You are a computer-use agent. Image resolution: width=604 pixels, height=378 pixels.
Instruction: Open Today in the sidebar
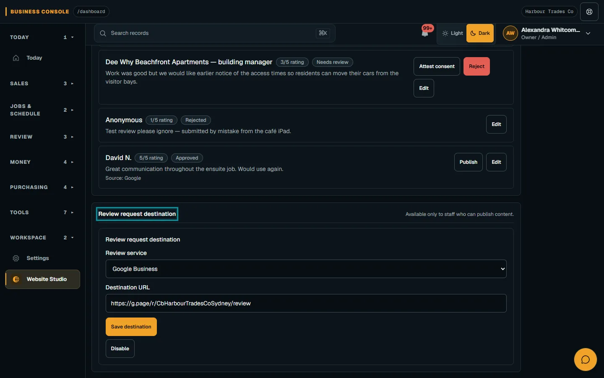[42, 58]
